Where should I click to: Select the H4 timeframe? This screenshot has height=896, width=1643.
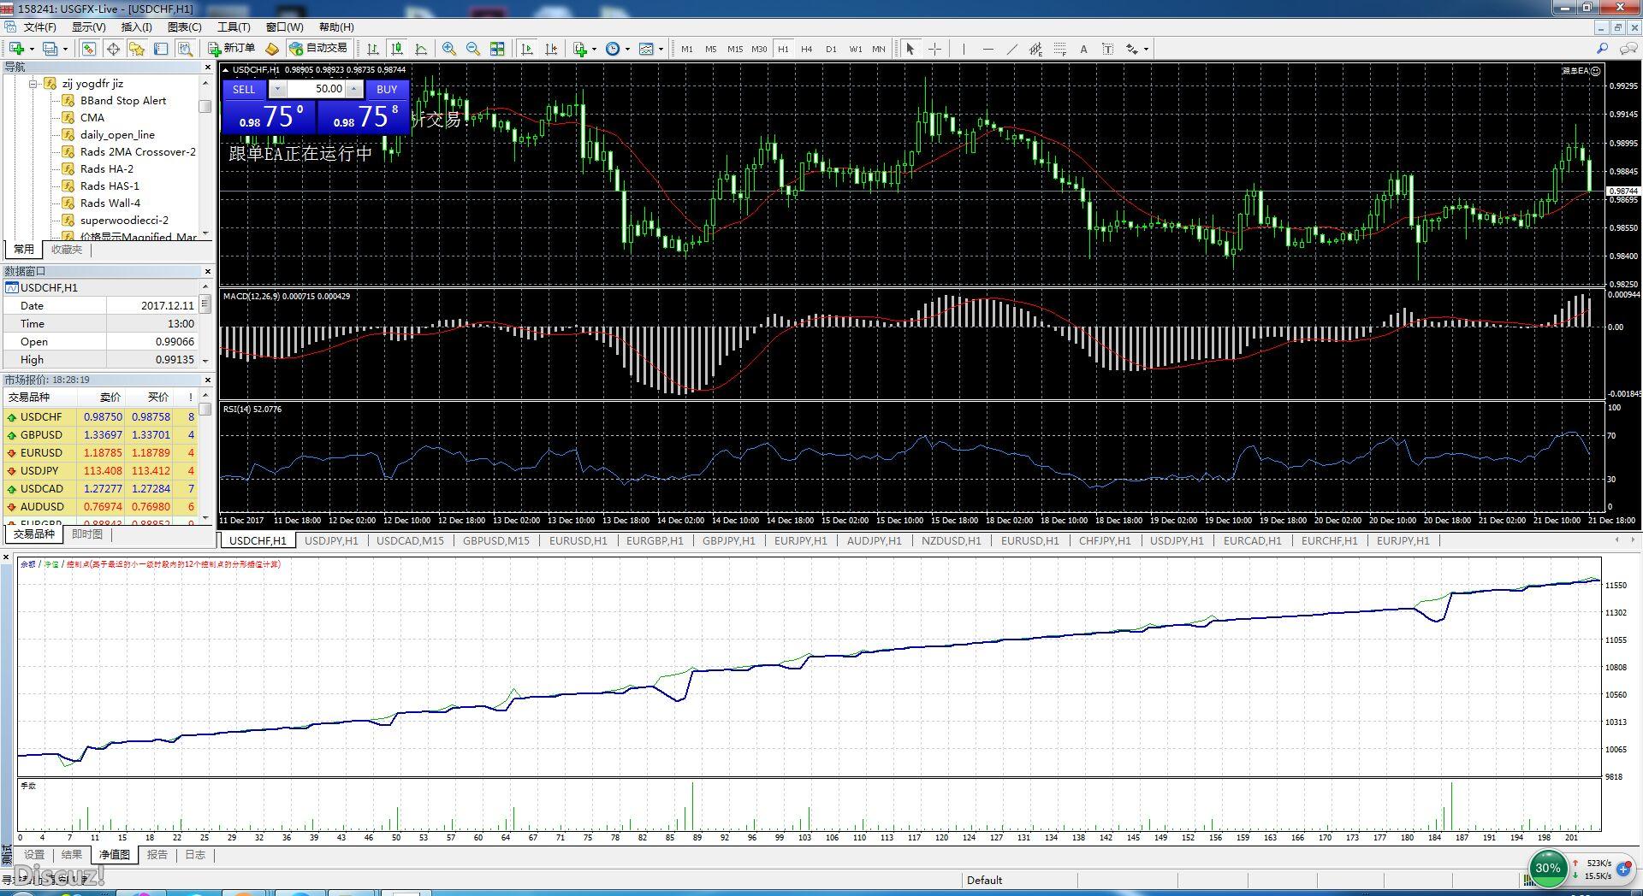(x=806, y=49)
